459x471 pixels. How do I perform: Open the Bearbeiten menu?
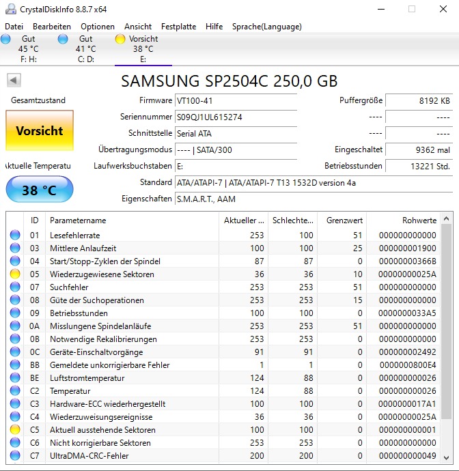[x=52, y=27]
